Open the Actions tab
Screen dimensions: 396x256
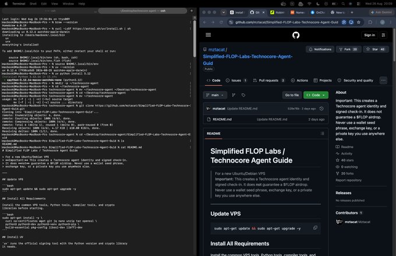pos(299,80)
